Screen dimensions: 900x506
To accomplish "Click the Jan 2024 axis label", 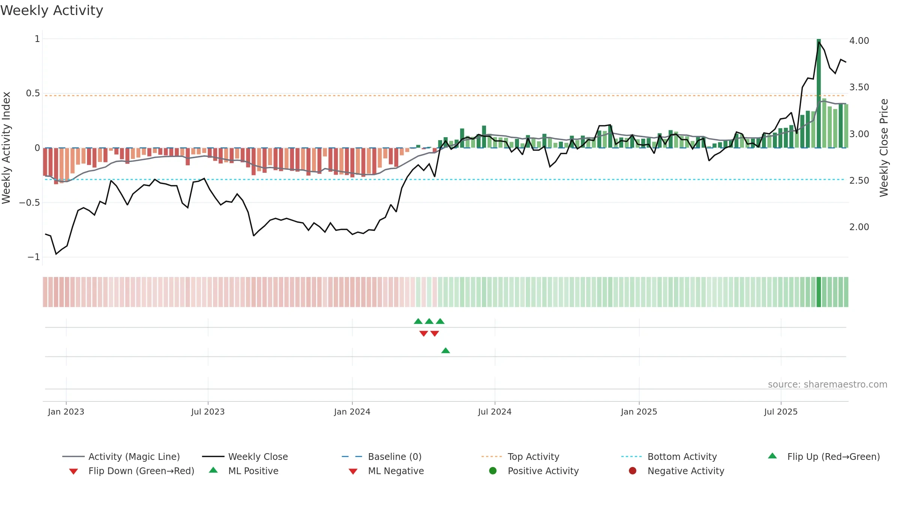I will (x=352, y=412).
